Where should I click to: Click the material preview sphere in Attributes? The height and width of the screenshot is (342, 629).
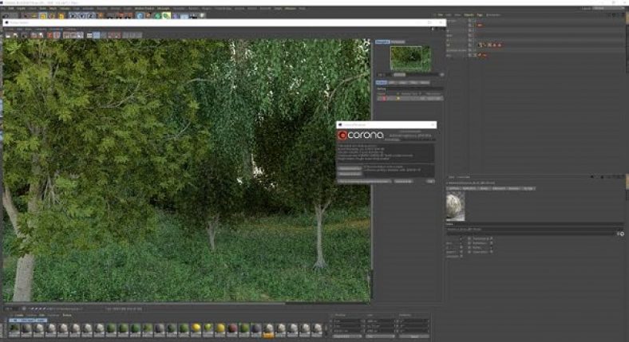455,206
